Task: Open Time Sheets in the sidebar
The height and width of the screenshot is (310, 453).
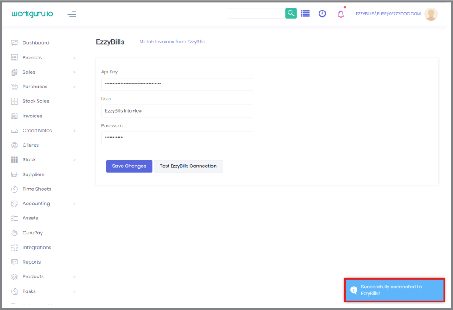Action: point(37,189)
